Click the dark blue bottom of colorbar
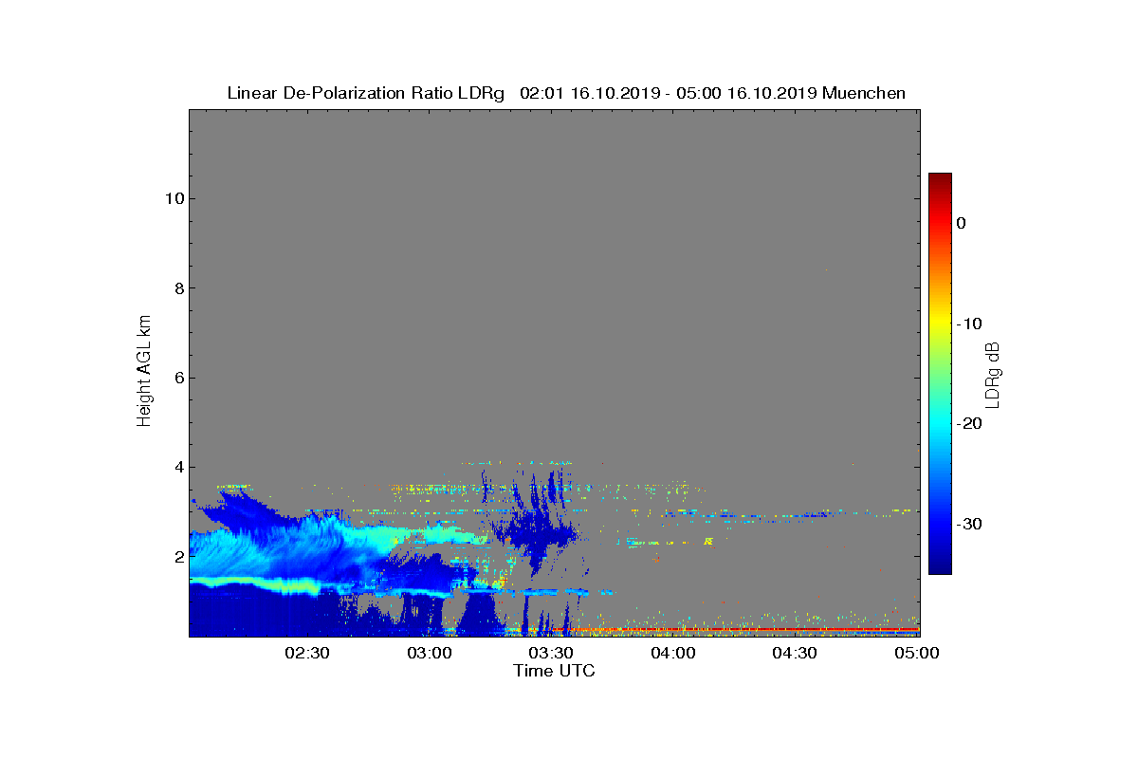The height and width of the screenshot is (759, 1138). [940, 566]
